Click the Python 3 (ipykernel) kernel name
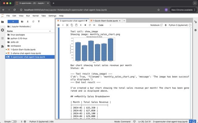 click(178, 25)
